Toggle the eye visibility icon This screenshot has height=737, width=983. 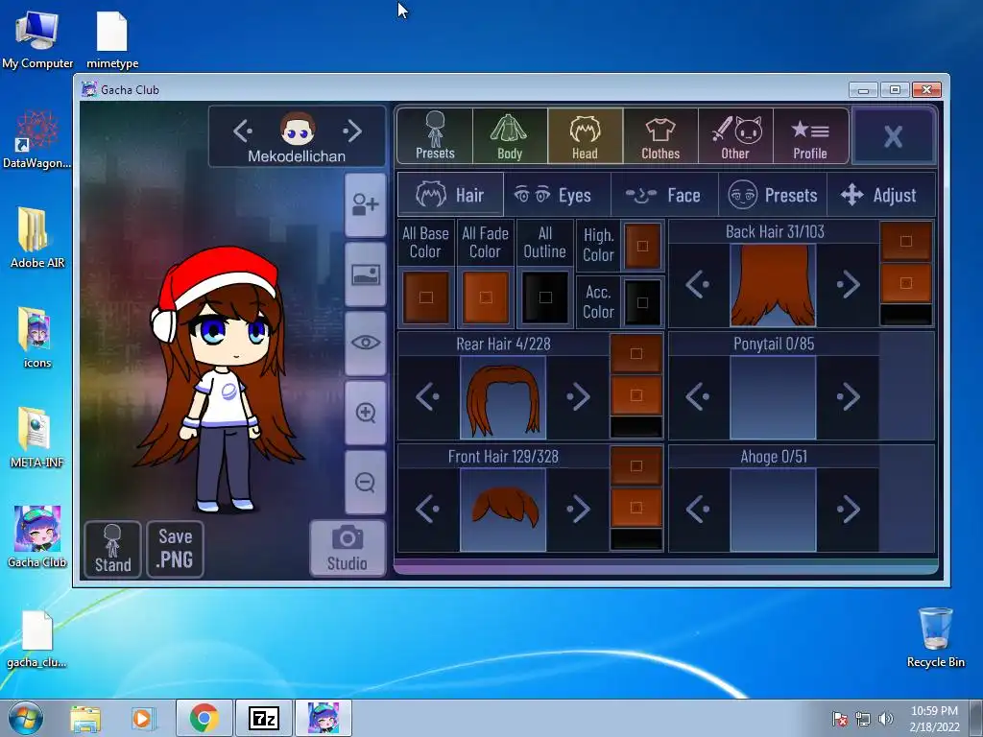point(366,343)
